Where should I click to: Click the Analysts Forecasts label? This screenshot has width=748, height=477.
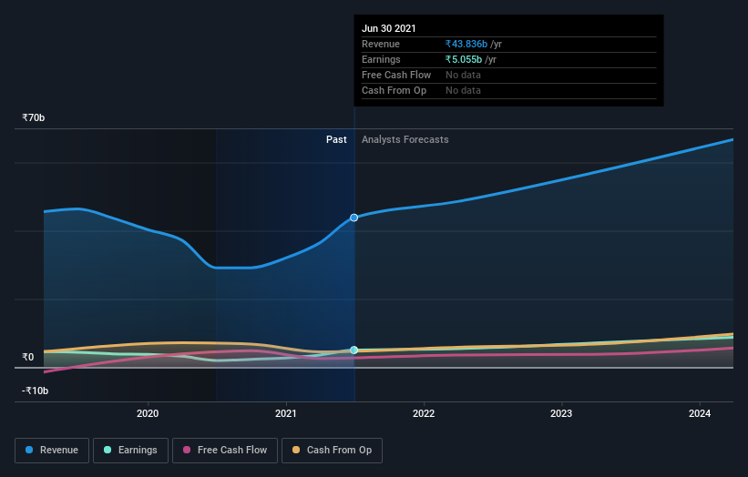pyautogui.click(x=405, y=139)
